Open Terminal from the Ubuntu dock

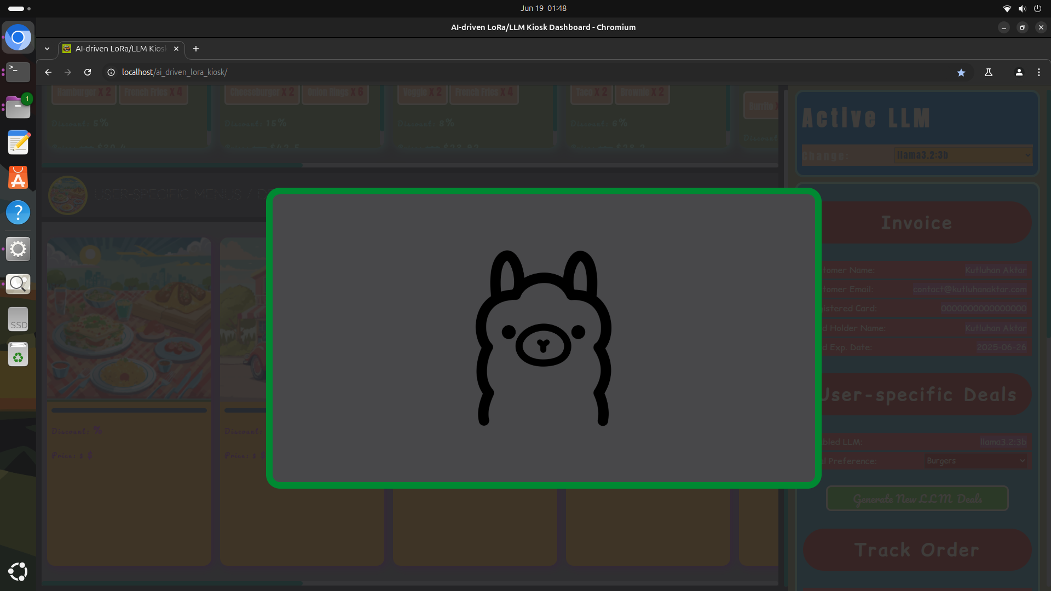(18, 72)
